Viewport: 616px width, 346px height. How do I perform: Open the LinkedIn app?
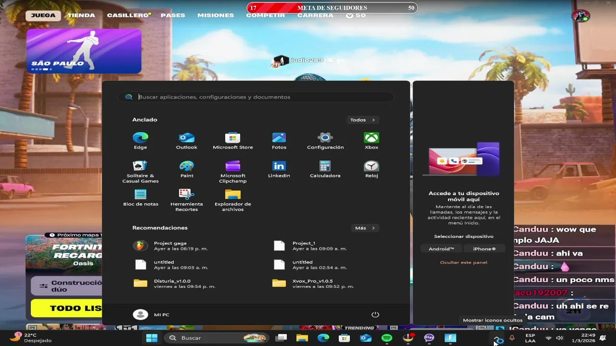279,169
